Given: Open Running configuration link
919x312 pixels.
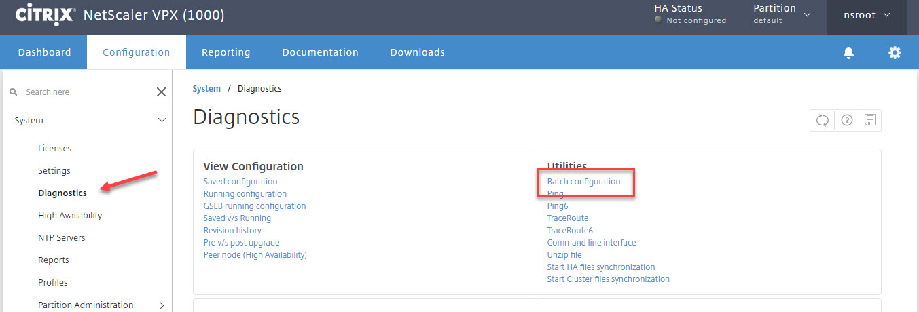Looking at the screenshot, I should coord(245,194).
